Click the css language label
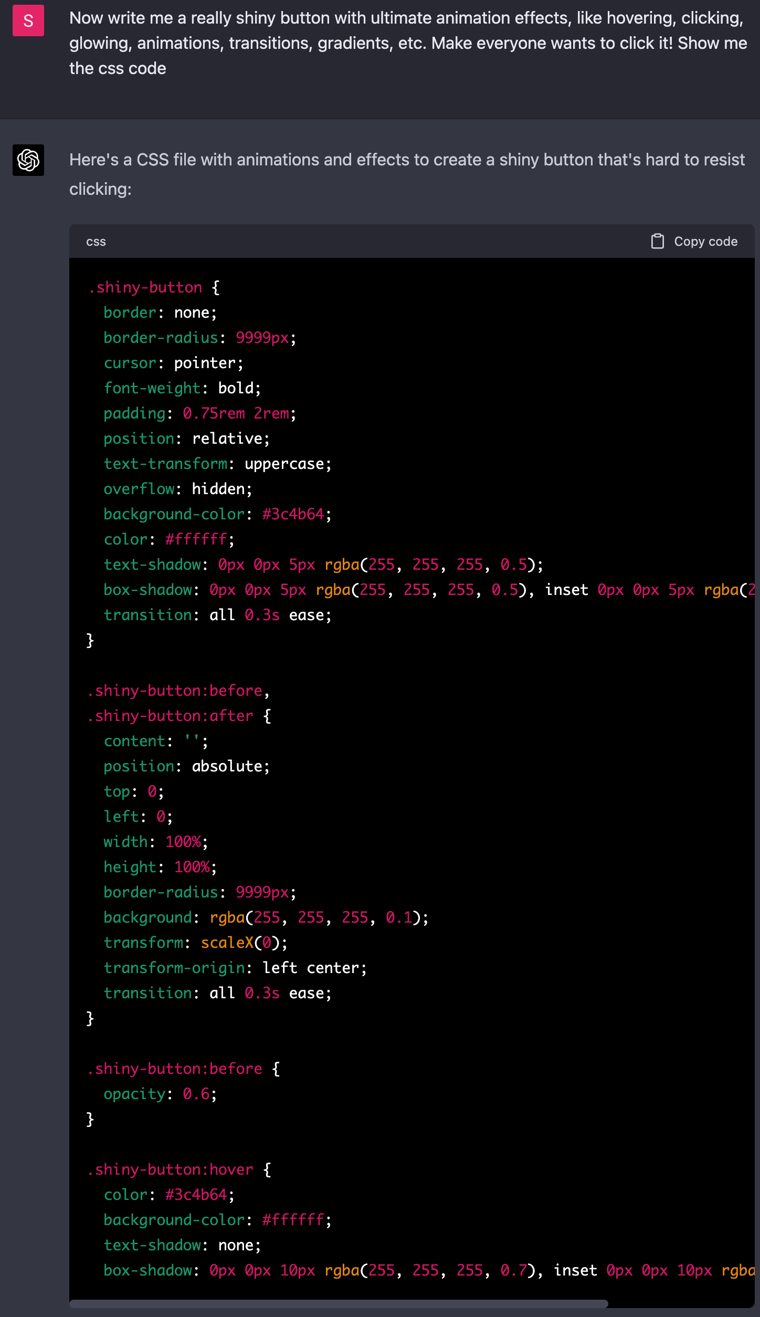 point(96,242)
